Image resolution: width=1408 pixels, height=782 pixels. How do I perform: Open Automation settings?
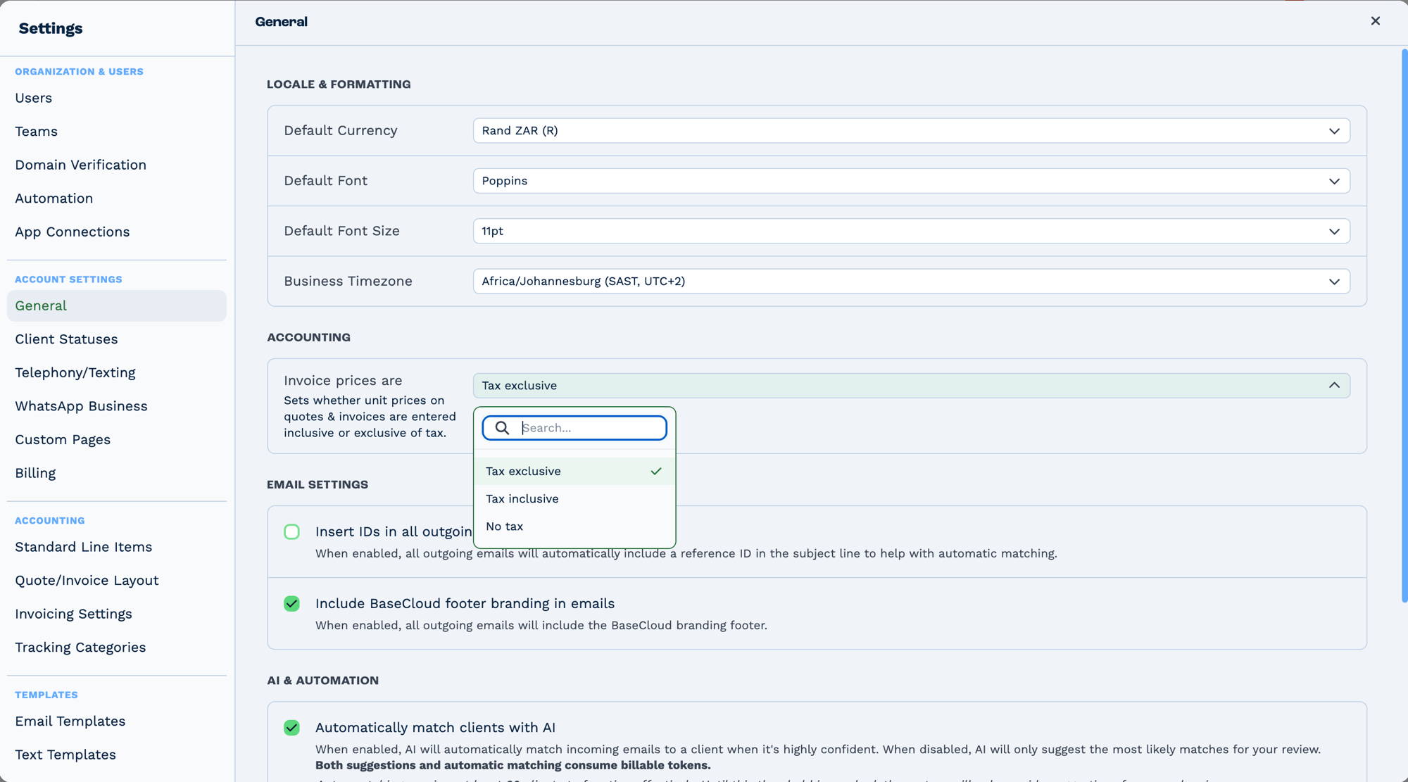[x=117, y=198]
